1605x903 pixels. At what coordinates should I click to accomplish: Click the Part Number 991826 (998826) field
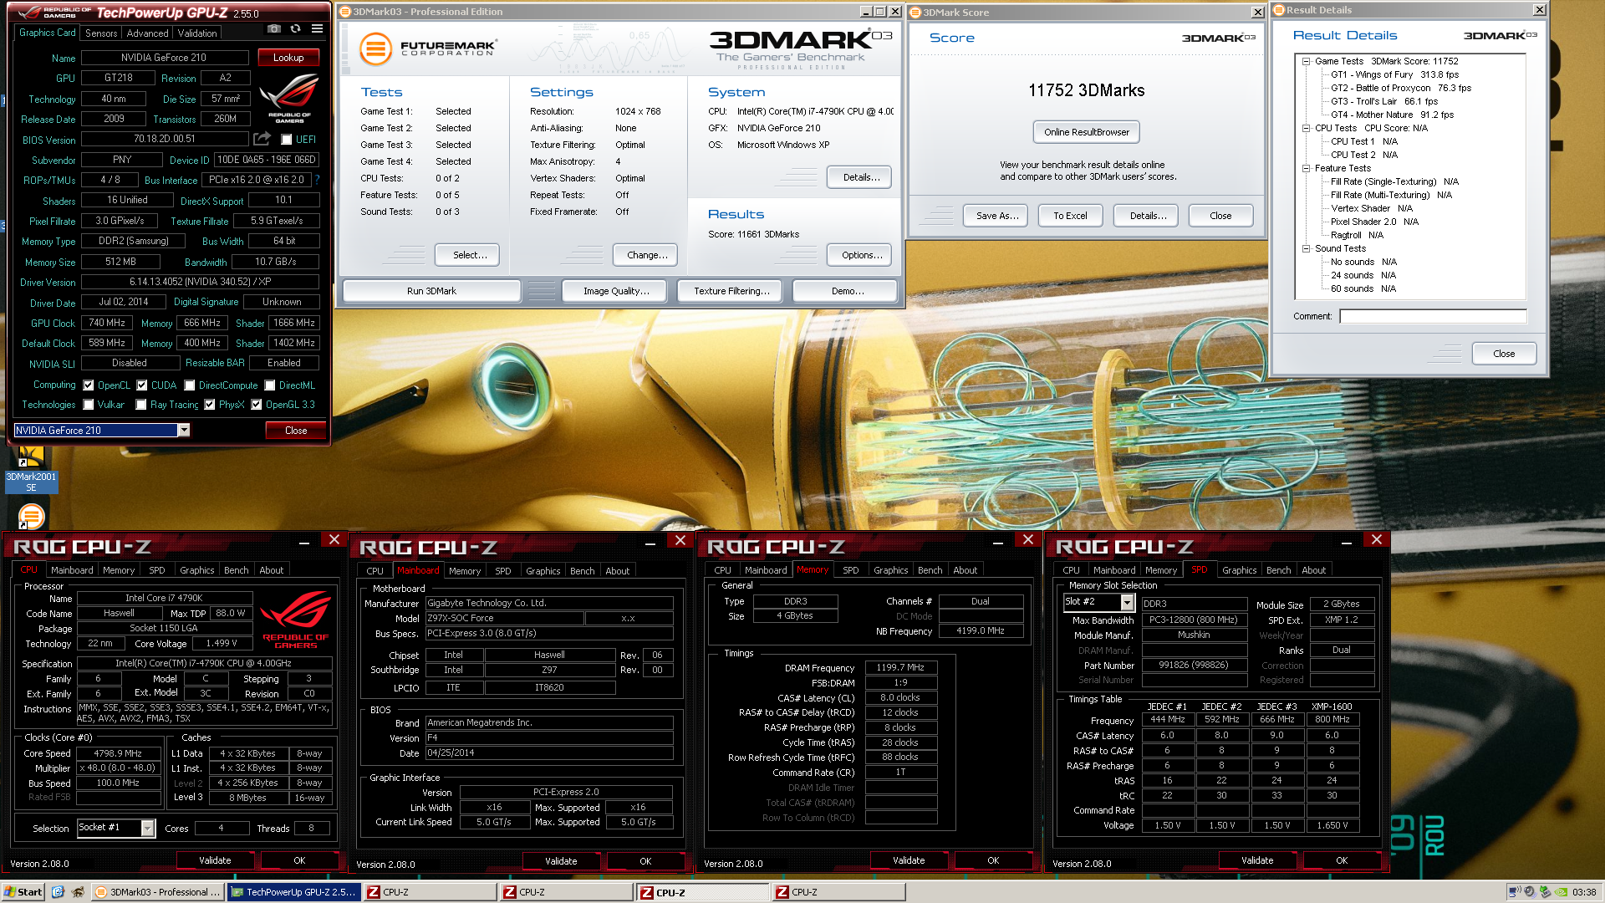point(1194,666)
